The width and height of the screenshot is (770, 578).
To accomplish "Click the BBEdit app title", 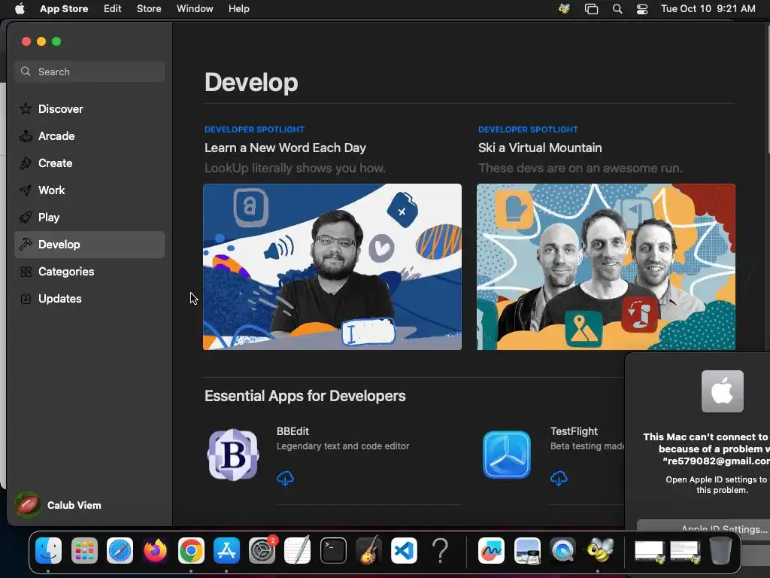I will coord(293,431).
